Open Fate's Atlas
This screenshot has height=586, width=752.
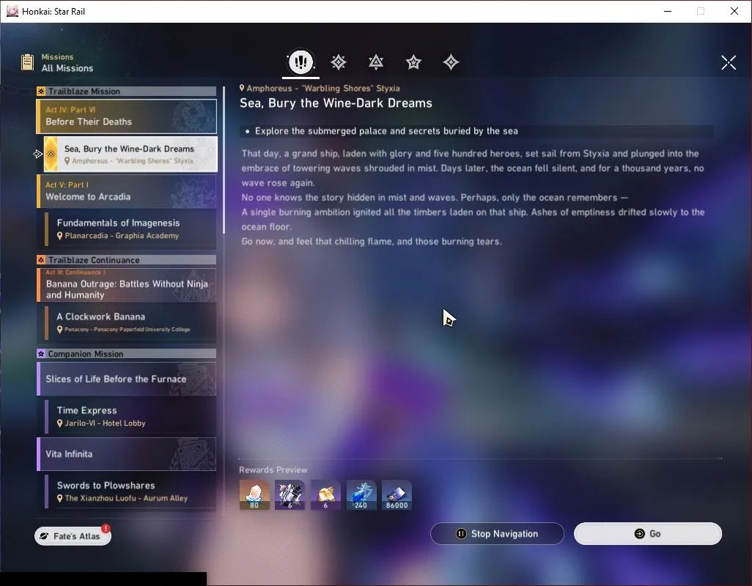[73, 536]
